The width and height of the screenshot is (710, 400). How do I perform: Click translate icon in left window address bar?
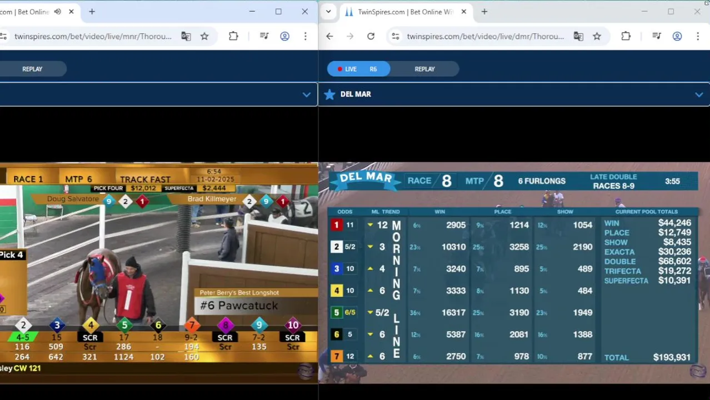pyautogui.click(x=186, y=36)
